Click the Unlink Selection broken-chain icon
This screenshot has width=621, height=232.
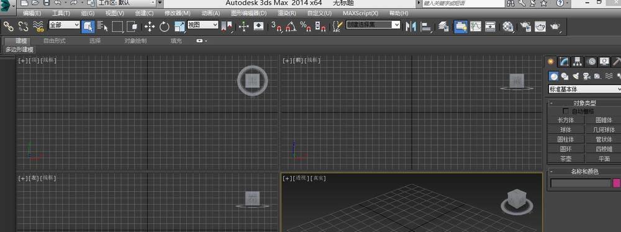point(24,27)
